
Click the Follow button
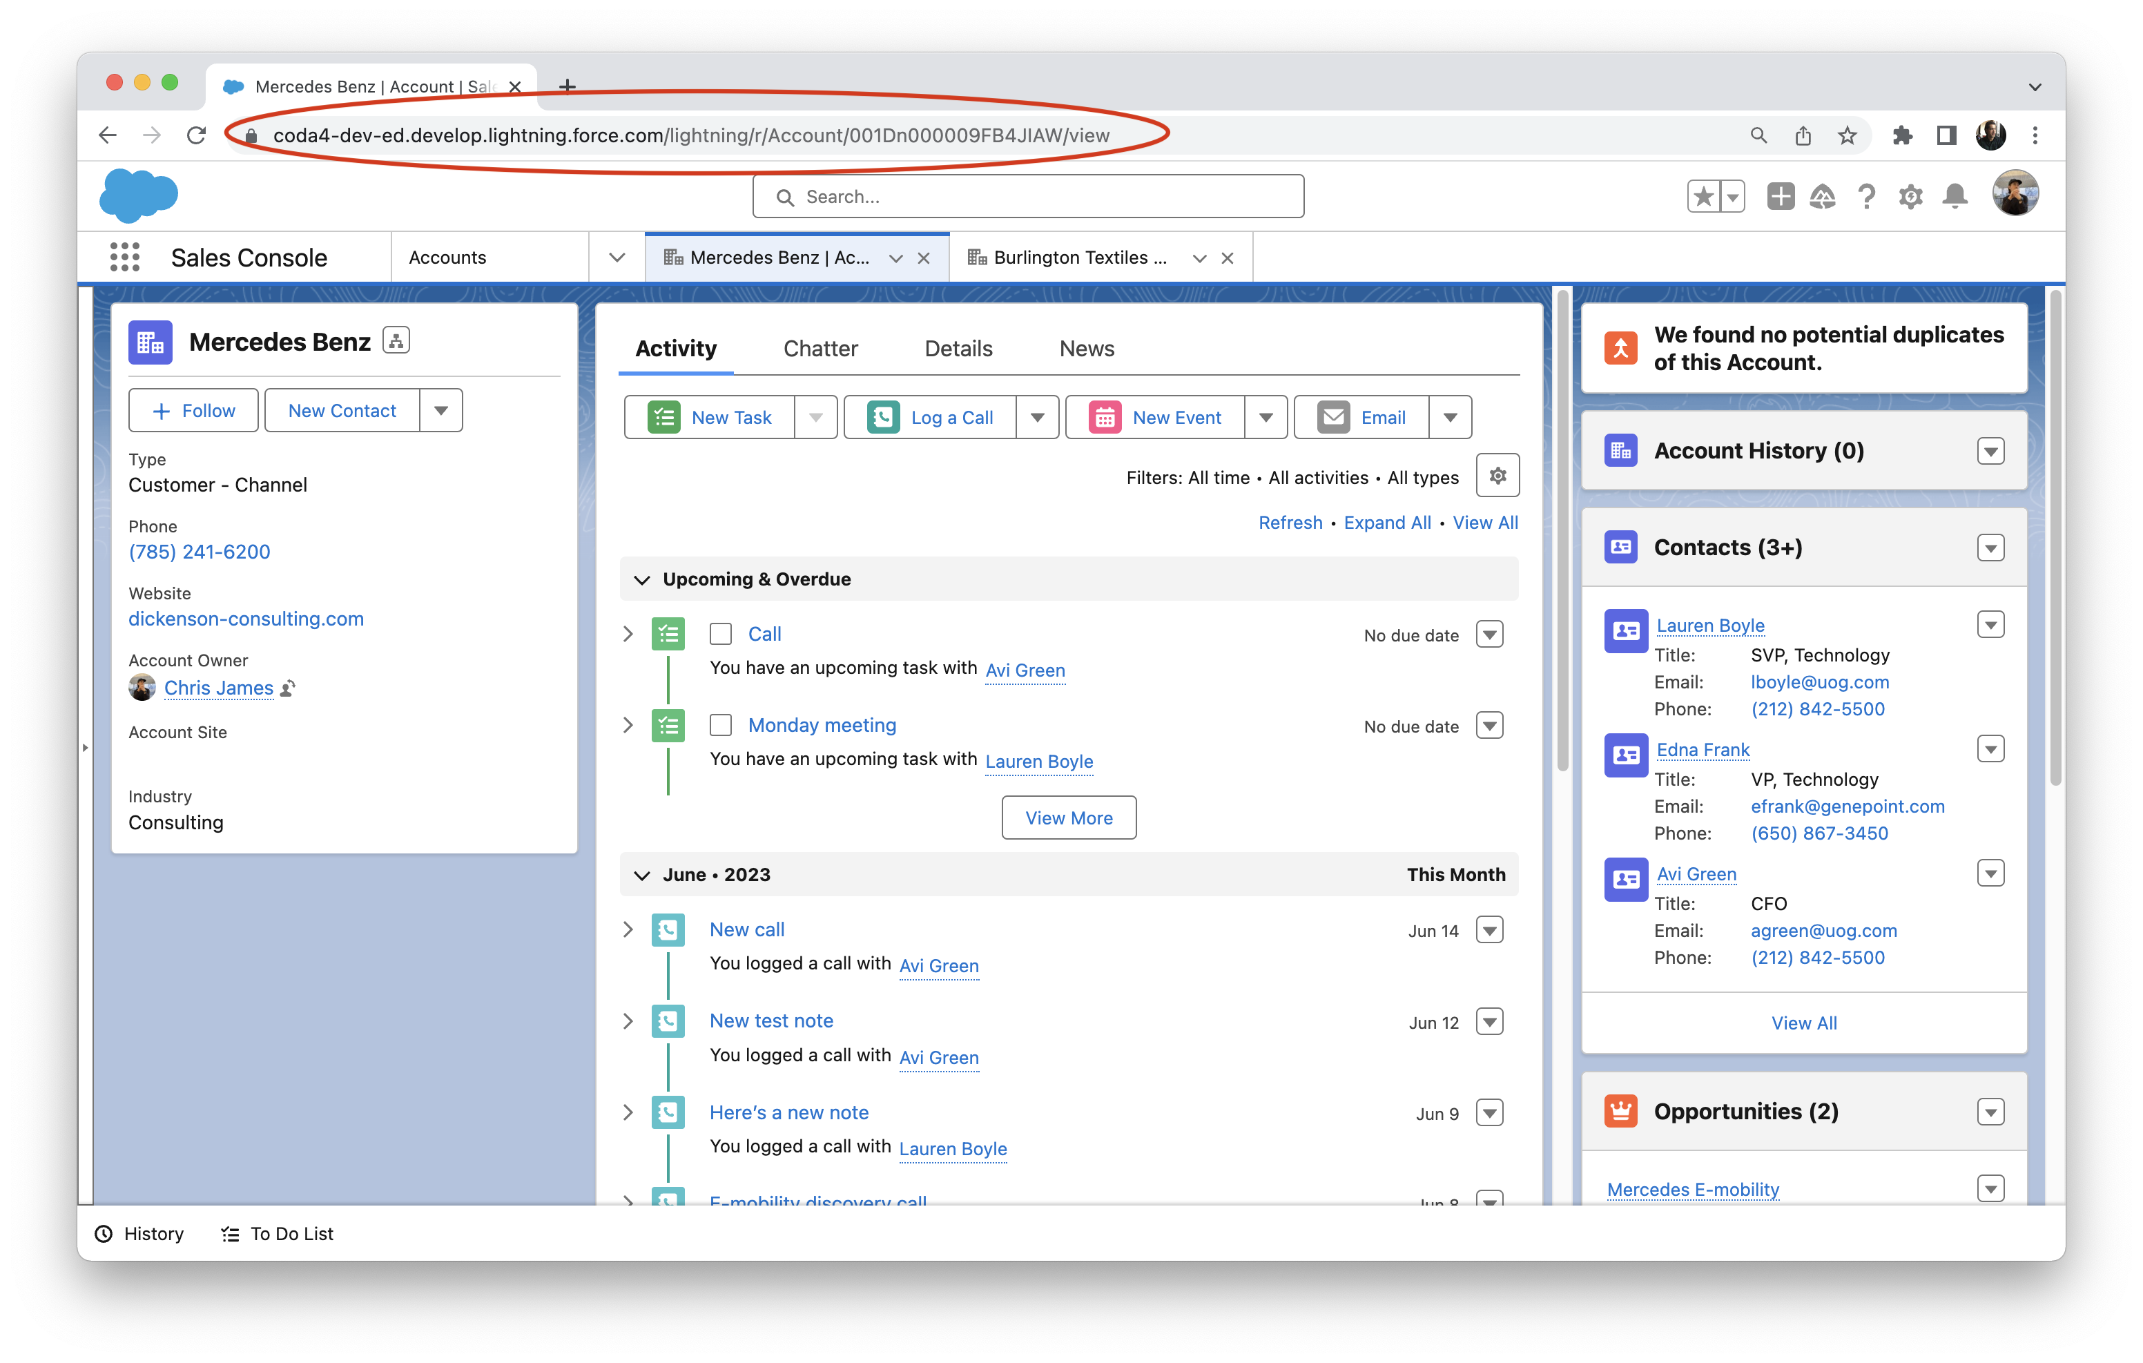(194, 410)
